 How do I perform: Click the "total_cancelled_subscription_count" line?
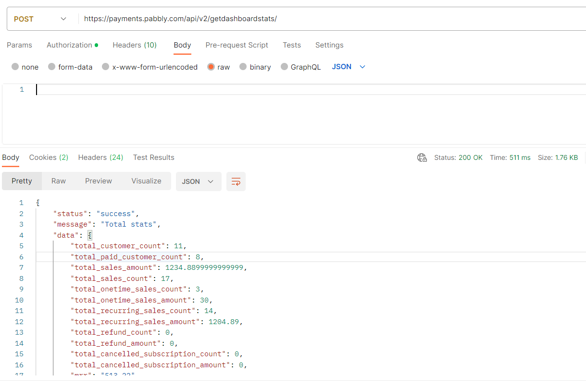pyautogui.click(x=157, y=354)
